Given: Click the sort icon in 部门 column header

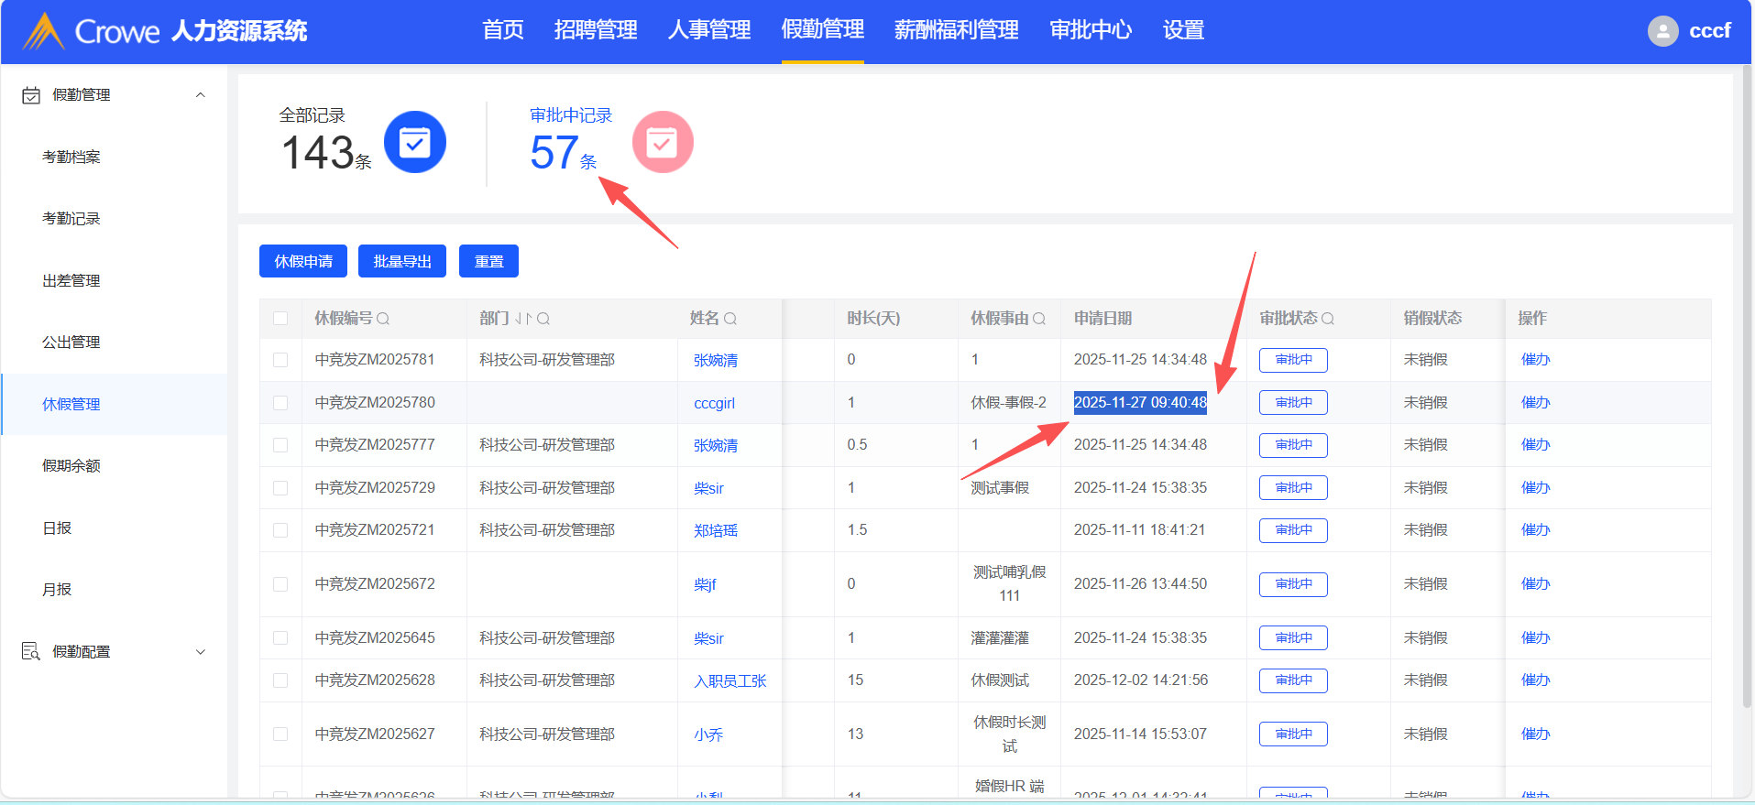Looking at the screenshot, I should click(523, 319).
